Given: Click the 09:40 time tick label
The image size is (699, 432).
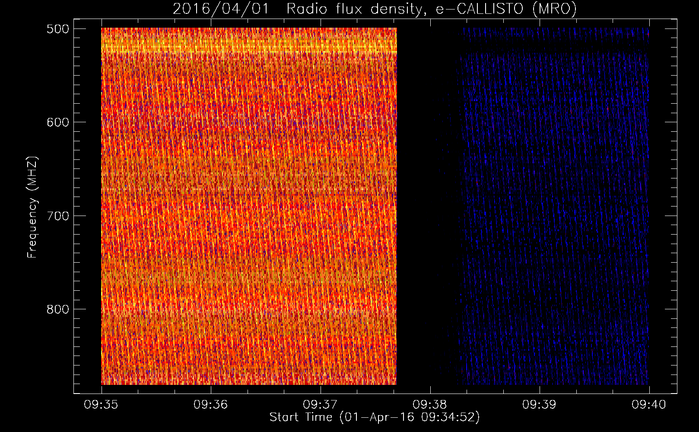Looking at the screenshot, I should tap(649, 404).
